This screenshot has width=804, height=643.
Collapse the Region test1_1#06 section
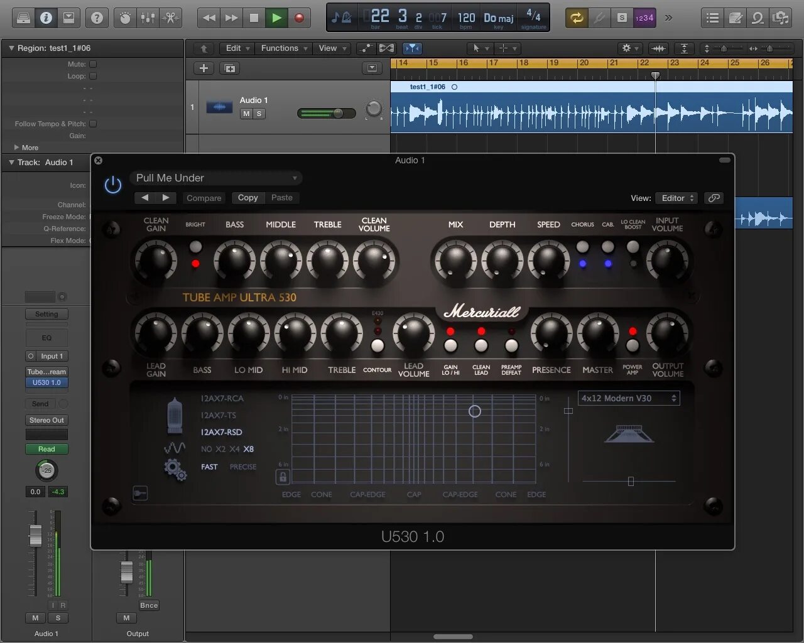pos(11,48)
